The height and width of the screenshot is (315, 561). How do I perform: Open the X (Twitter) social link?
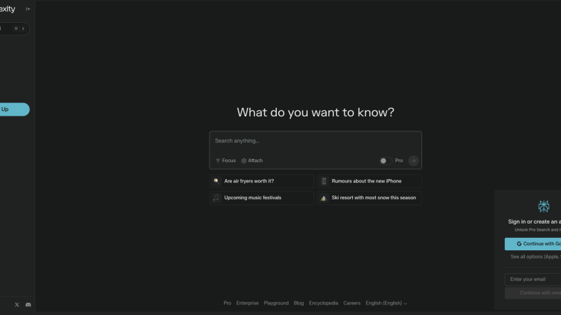17,305
